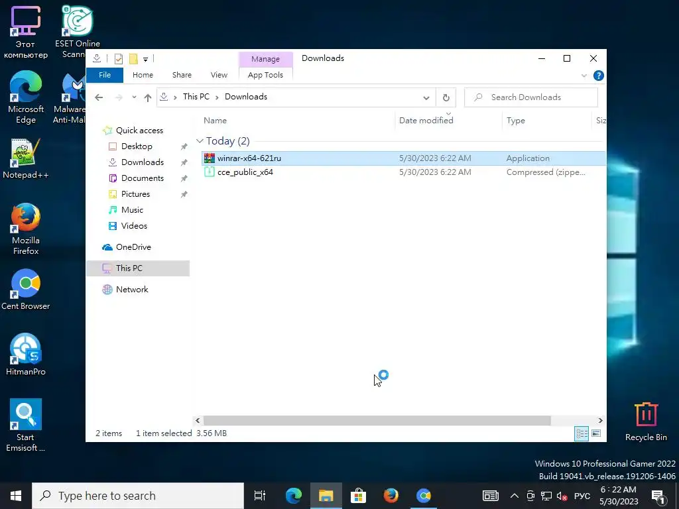Image resolution: width=679 pixels, height=509 pixels.
Task: Open Microsoft Store taskbar icon
Action: tap(358, 496)
